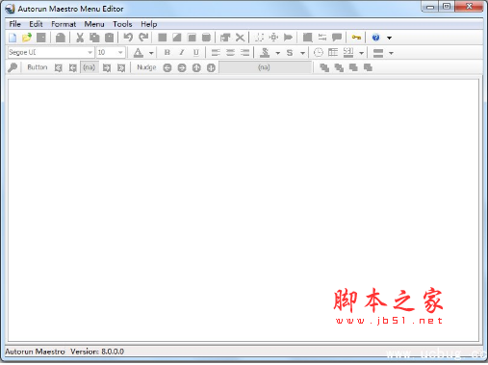
Task: Undo the last action
Action: [x=128, y=38]
